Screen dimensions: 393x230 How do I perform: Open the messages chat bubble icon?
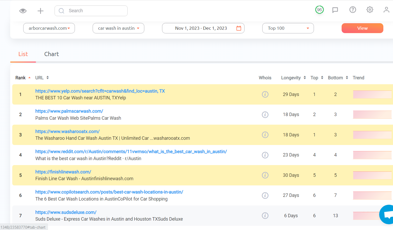[335, 10]
